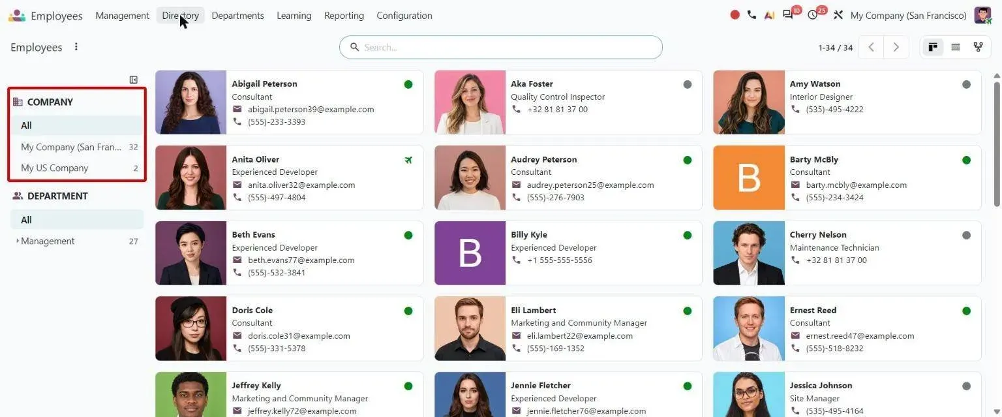
Task: Filter by My Company (San Fran...)
Action: coord(77,147)
